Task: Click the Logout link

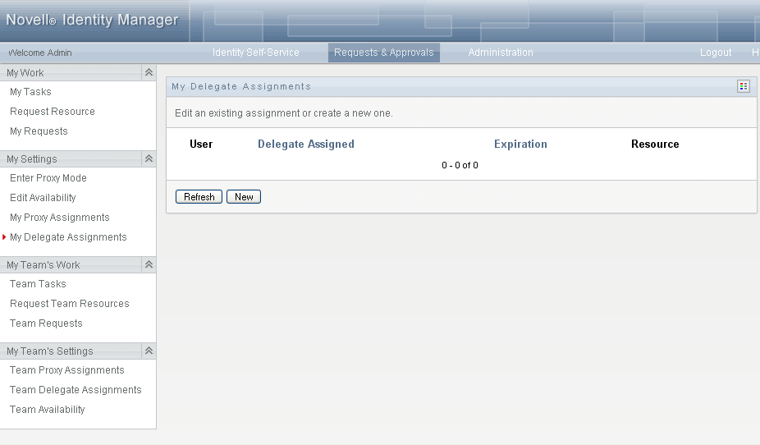Action: [x=716, y=53]
